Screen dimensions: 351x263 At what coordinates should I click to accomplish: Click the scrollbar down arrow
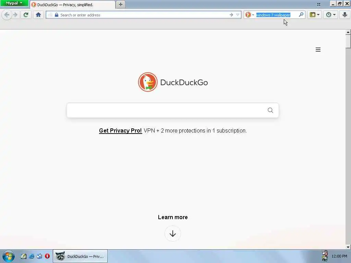coord(348,247)
